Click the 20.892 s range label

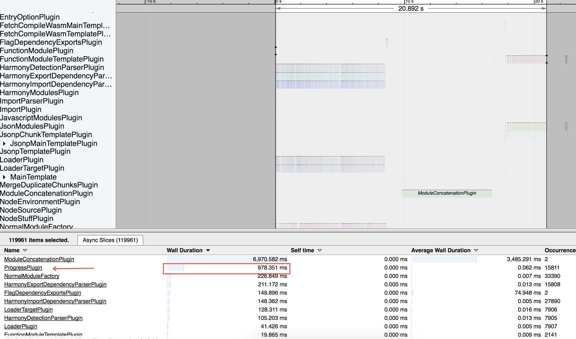click(411, 9)
